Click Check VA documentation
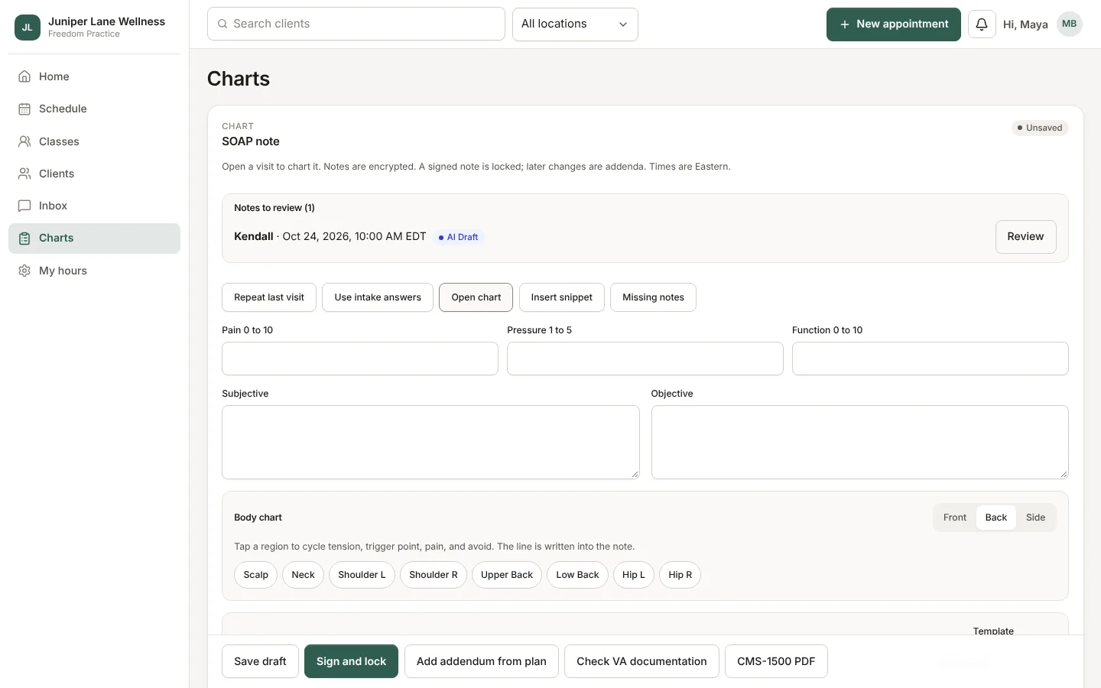The image size is (1101, 688). [x=642, y=661]
